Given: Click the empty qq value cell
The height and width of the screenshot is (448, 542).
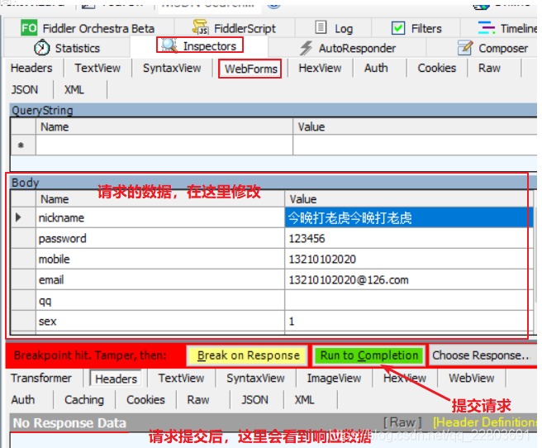Looking at the screenshot, I should pos(409,300).
